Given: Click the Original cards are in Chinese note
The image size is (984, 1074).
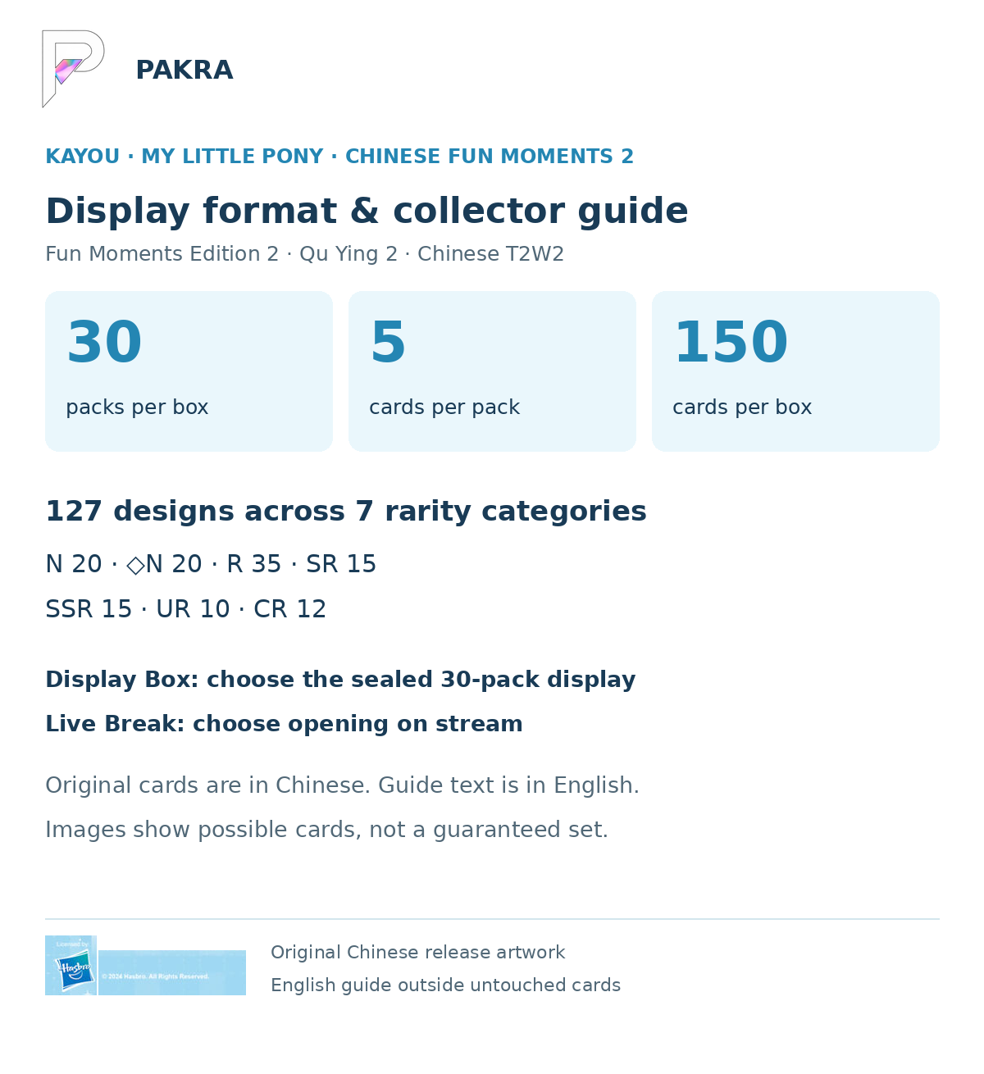Looking at the screenshot, I should point(342,785).
